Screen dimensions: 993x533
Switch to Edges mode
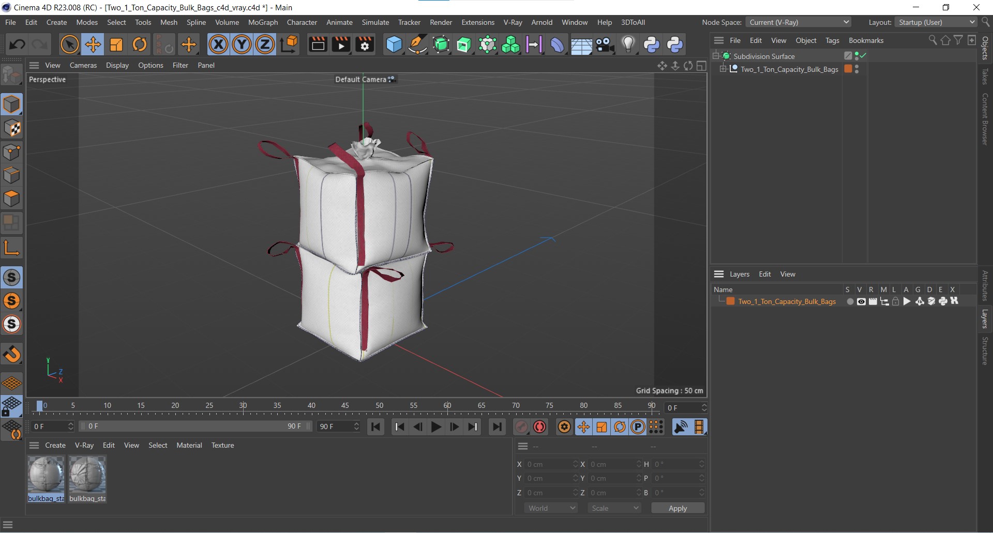[x=12, y=175]
